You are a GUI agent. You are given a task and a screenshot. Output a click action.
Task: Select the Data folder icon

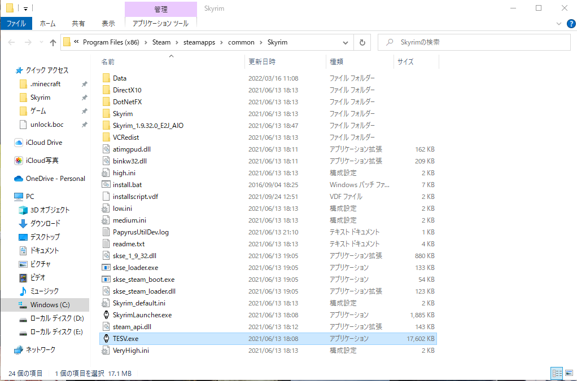click(x=106, y=78)
